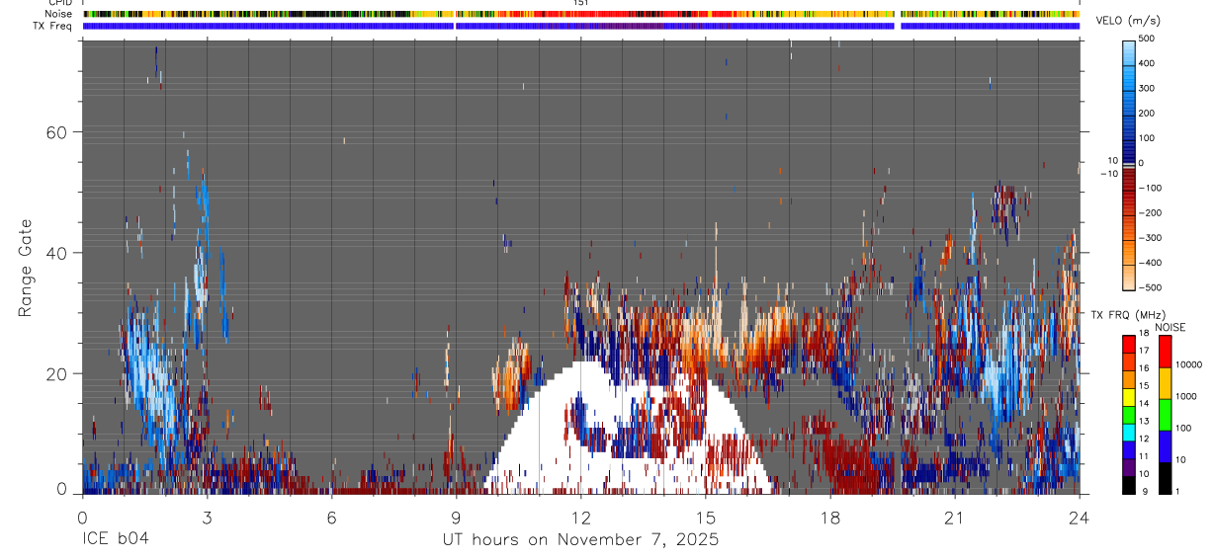Pick the cyan 12–13 MHz TX FRQ swatch
This screenshot has height=560, width=1214.
1128,431
